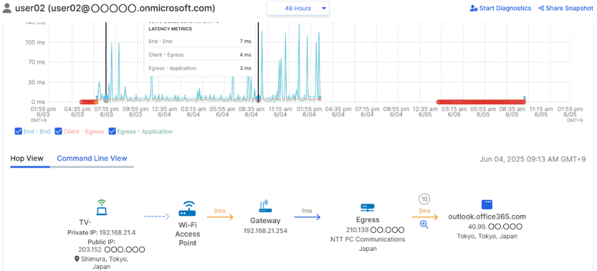The image size is (597, 271).
Task: Click the Client - Egress 4 ms tooltip row
Action: click(x=200, y=55)
